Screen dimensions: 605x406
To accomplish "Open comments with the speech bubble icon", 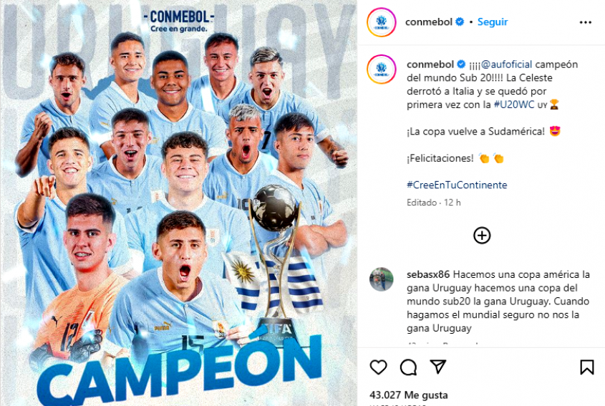I will 408,367.
